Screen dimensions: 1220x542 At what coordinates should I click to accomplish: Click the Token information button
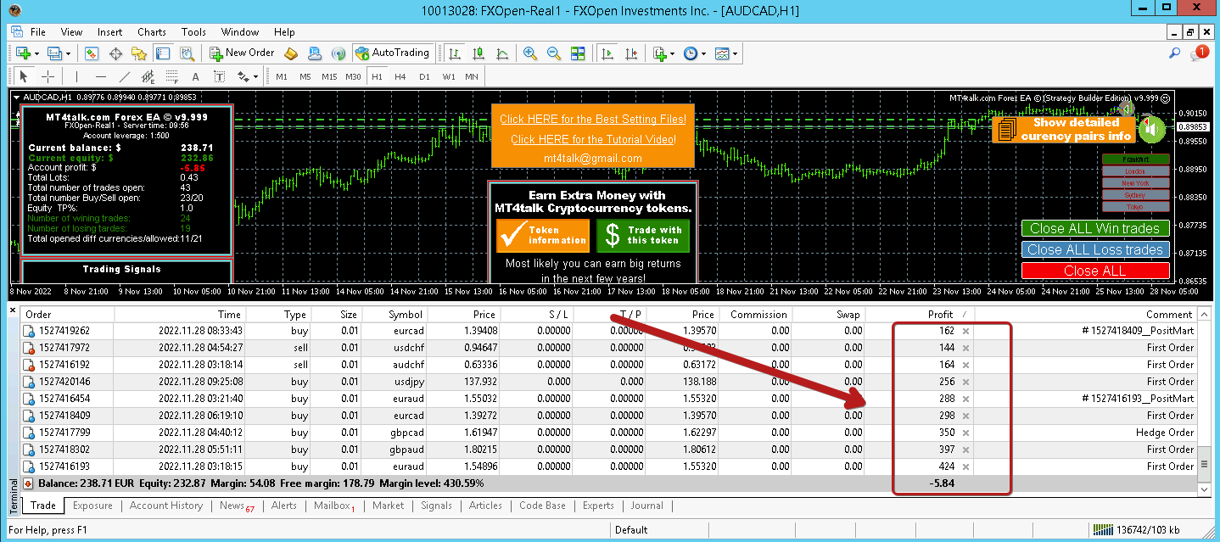click(x=542, y=235)
